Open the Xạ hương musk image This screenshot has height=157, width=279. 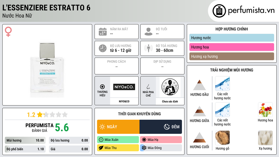click(265, 138)
